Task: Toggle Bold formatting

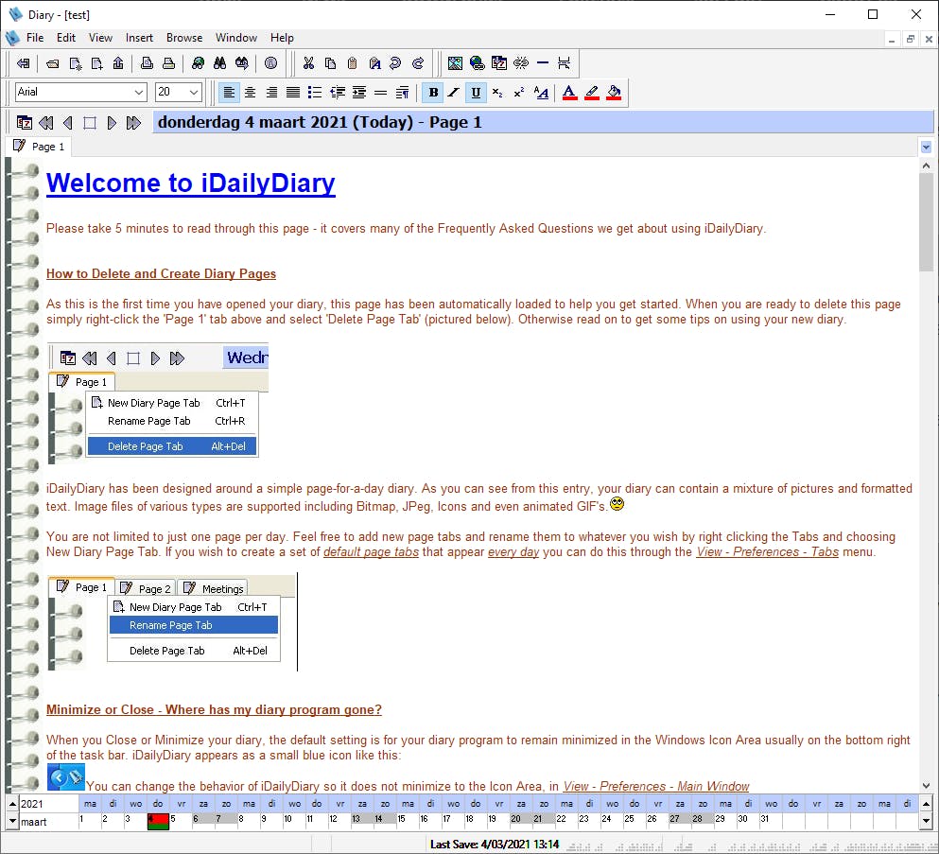Action: coord(433,93)
